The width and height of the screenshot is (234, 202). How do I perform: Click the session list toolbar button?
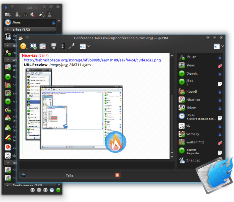[83, 46]
